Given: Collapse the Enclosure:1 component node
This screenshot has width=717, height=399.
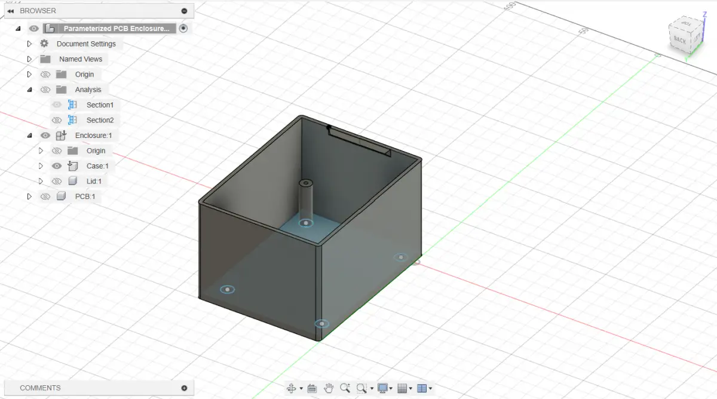Looking at the screenshot, I should 29,136.
